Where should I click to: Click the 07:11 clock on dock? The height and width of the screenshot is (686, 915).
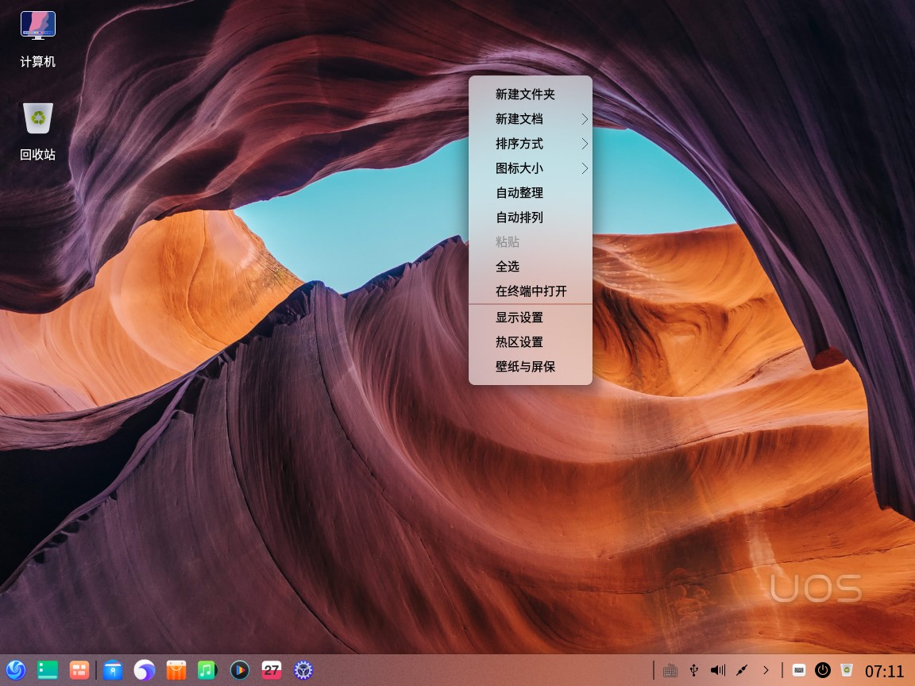tap(884, 671)
